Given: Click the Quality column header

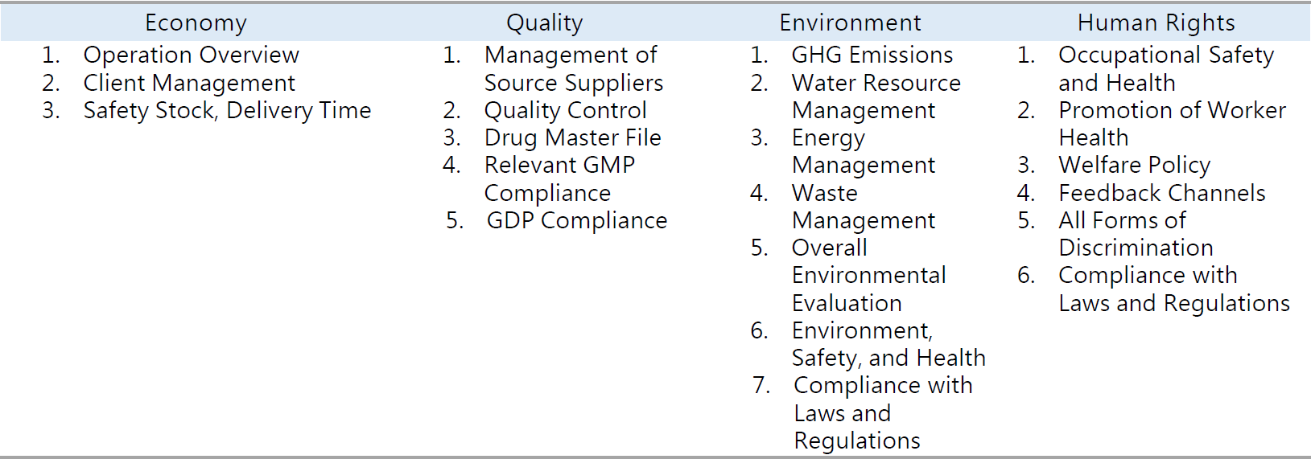Looking at the screenshot, I should (544, 23).
